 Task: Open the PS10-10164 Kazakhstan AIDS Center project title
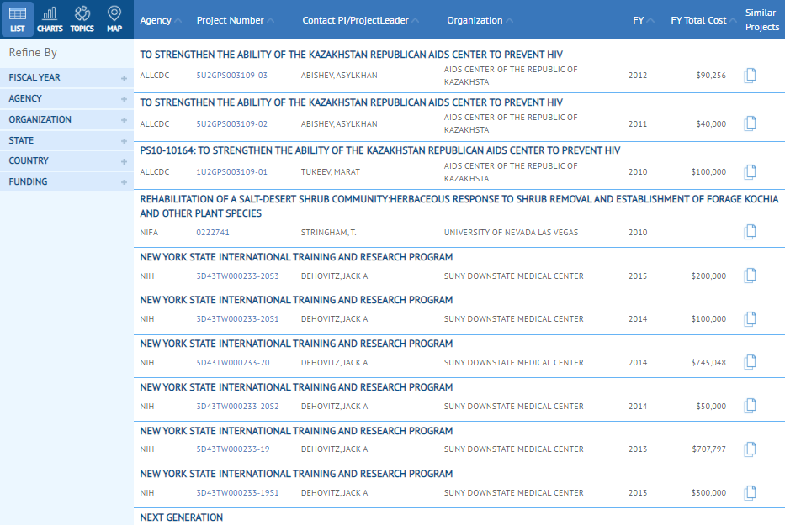coord(380,150)
